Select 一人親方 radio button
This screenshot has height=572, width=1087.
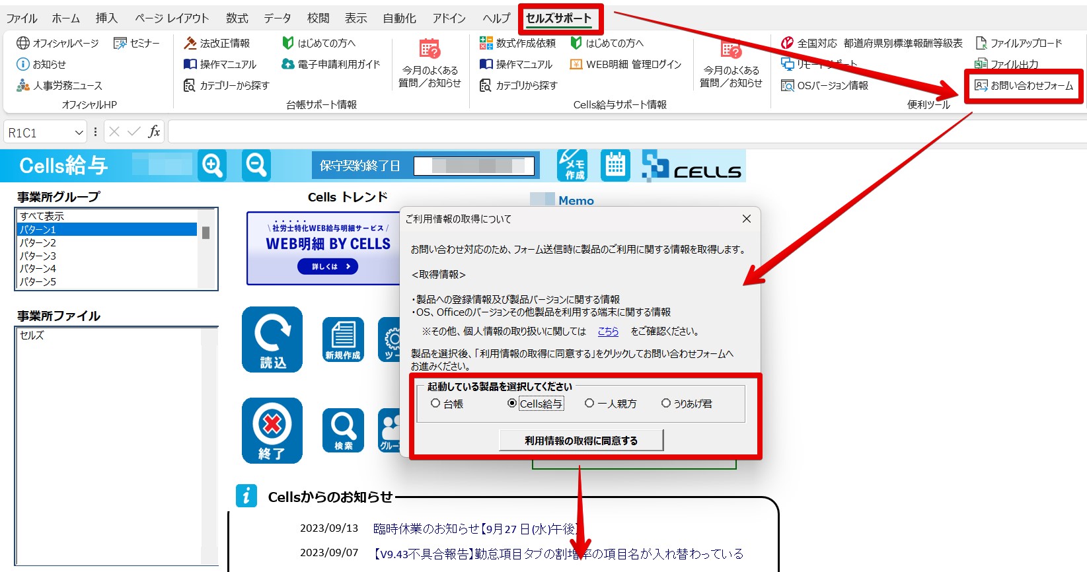click(611, 404)
